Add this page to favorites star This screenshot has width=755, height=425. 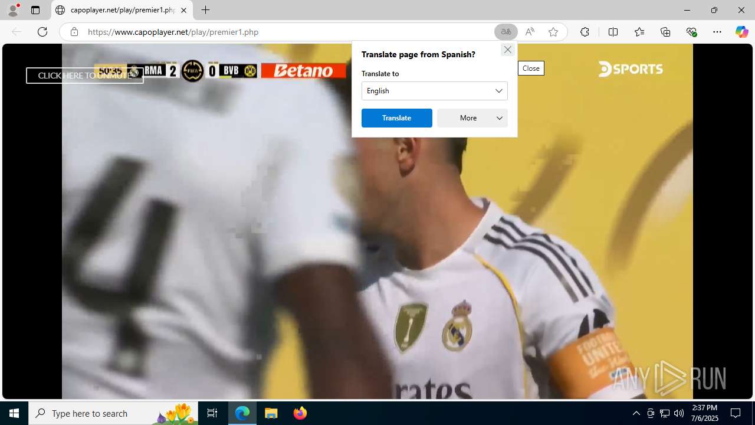tap(553, 32)
